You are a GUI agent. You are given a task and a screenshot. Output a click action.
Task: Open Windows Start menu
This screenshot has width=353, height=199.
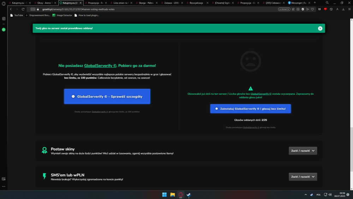[164, 195]
